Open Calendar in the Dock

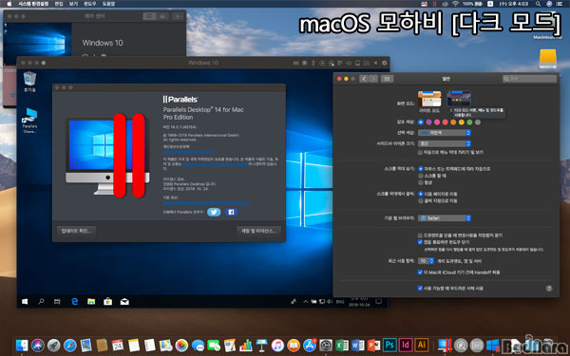click(118, 346)
